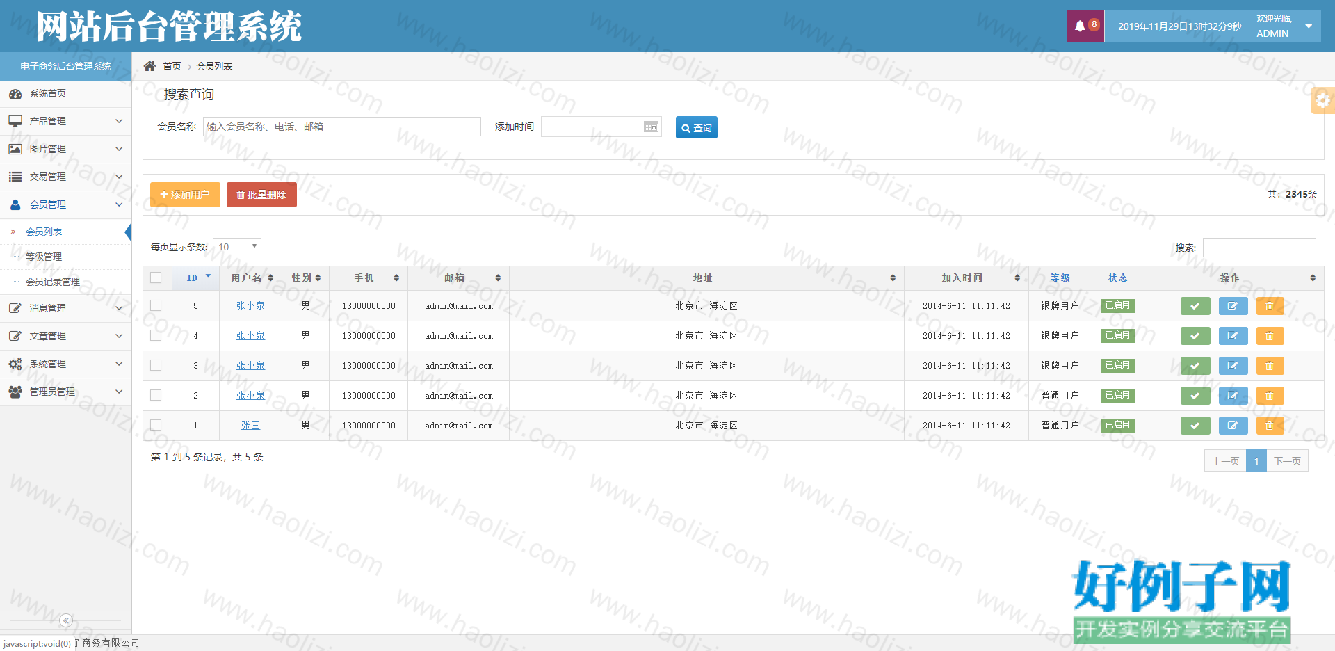
Task: Sort by the 加入时间 column sort arrows
Action: 1017,278
